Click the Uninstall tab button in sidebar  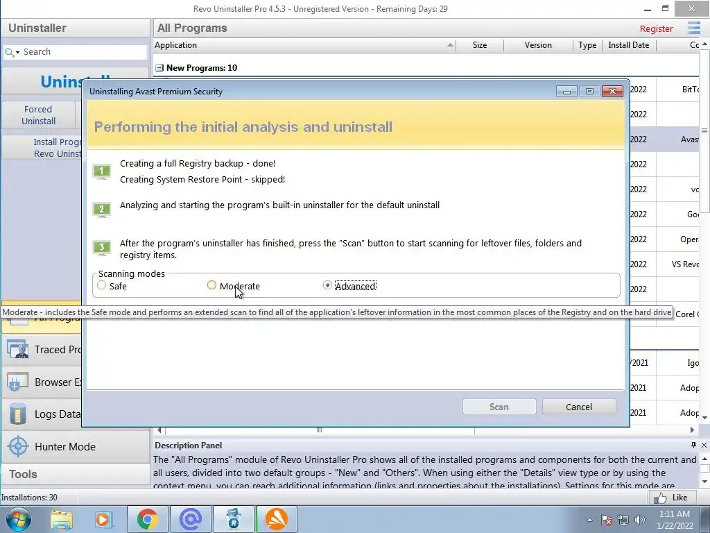coord(75,82)
